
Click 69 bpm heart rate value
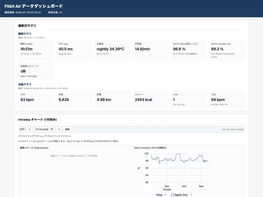click(x=218, y=99)
